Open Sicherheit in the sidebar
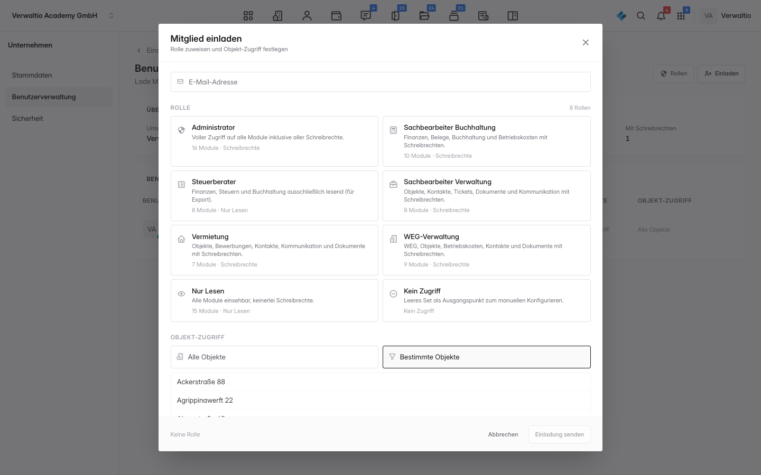Image resolution: width=761 pixels, height=475 pixels. (59, 119)
